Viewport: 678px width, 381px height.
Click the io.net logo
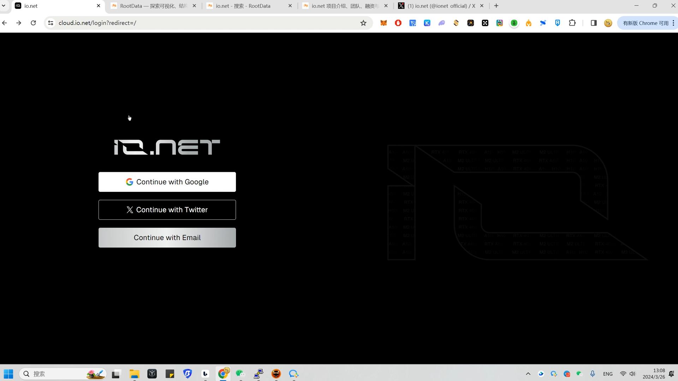click(x=167, y=147)
